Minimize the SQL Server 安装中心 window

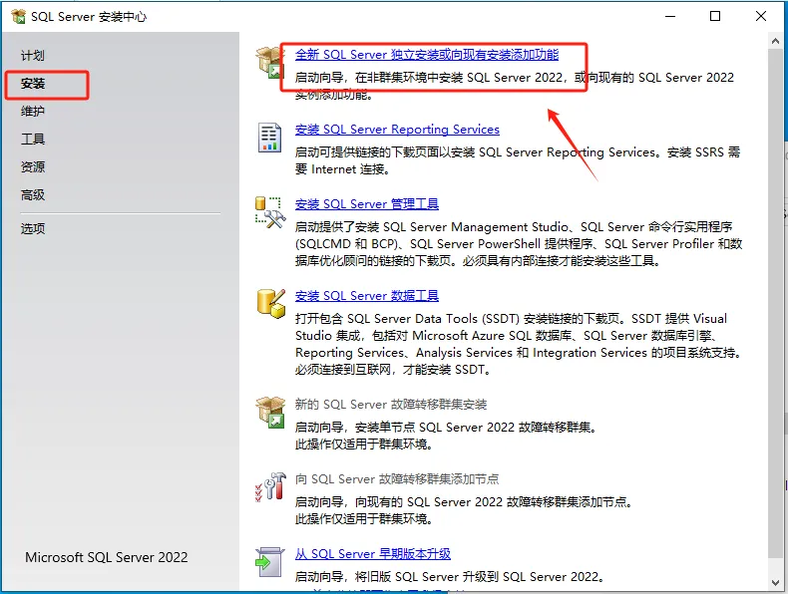(x=670, y=17)
